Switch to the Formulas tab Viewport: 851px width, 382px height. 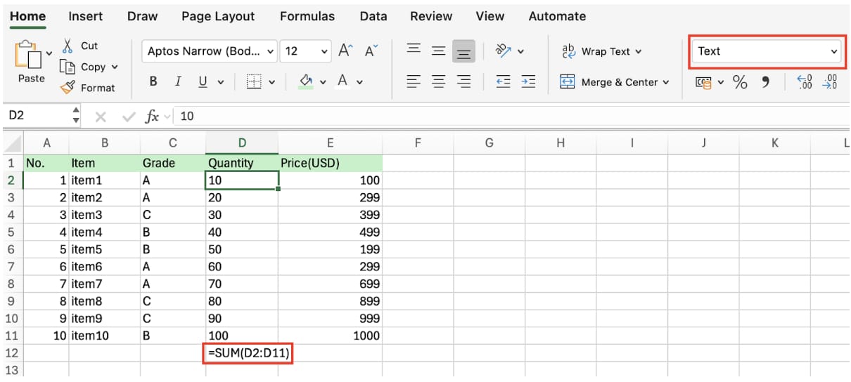(306, 16)
